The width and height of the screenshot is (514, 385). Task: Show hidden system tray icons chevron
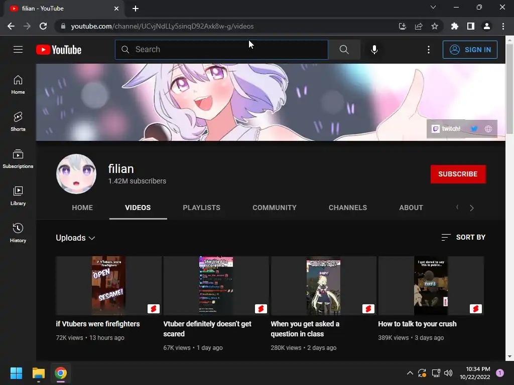(410, 373)
